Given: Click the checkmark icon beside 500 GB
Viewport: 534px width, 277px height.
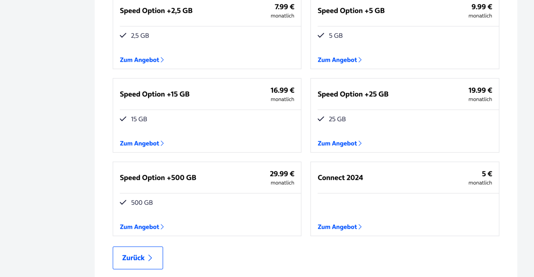Looking at the screenshot, I should tap(123, 202).
